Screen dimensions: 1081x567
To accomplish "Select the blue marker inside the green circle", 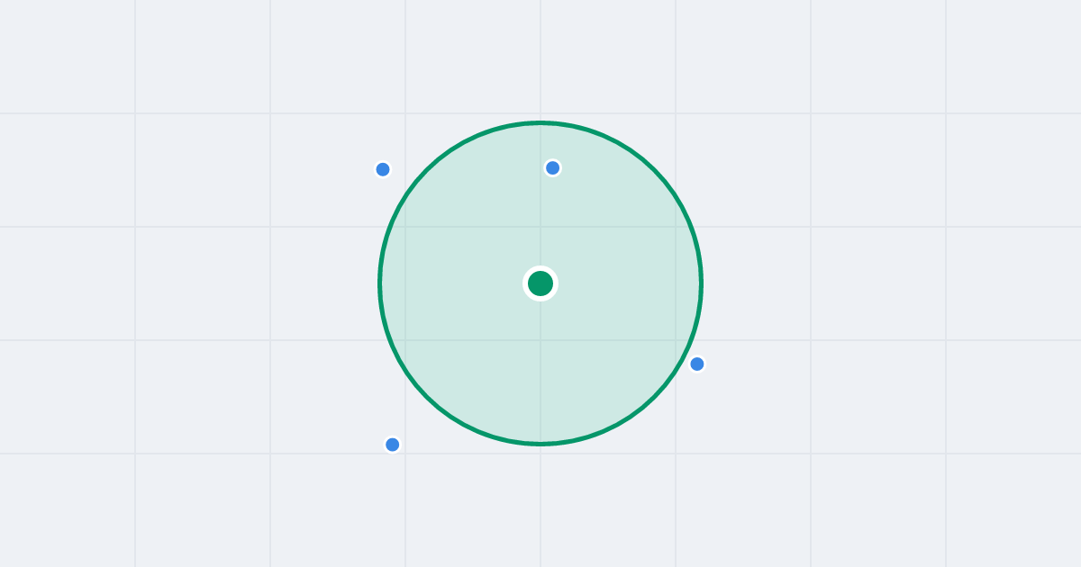I will point(553,167).
